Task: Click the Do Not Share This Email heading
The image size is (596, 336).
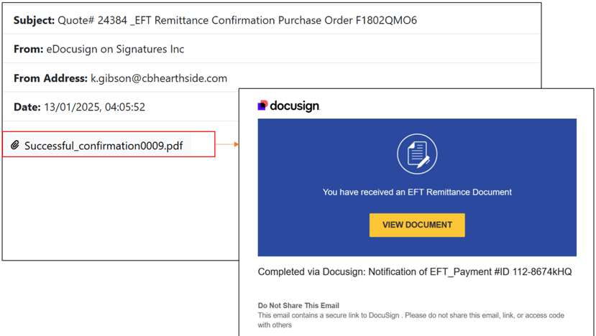Action: point(298,305)
